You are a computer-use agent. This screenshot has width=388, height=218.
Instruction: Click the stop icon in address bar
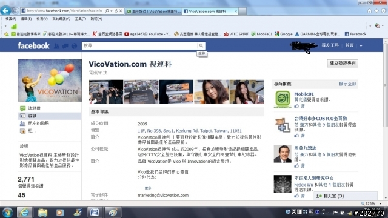(121, 11)
